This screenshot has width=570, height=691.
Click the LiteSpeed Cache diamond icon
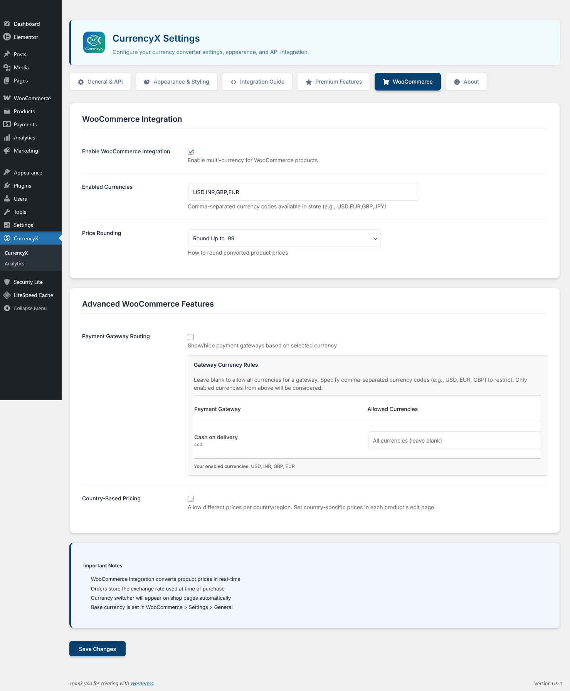[7, 295]
